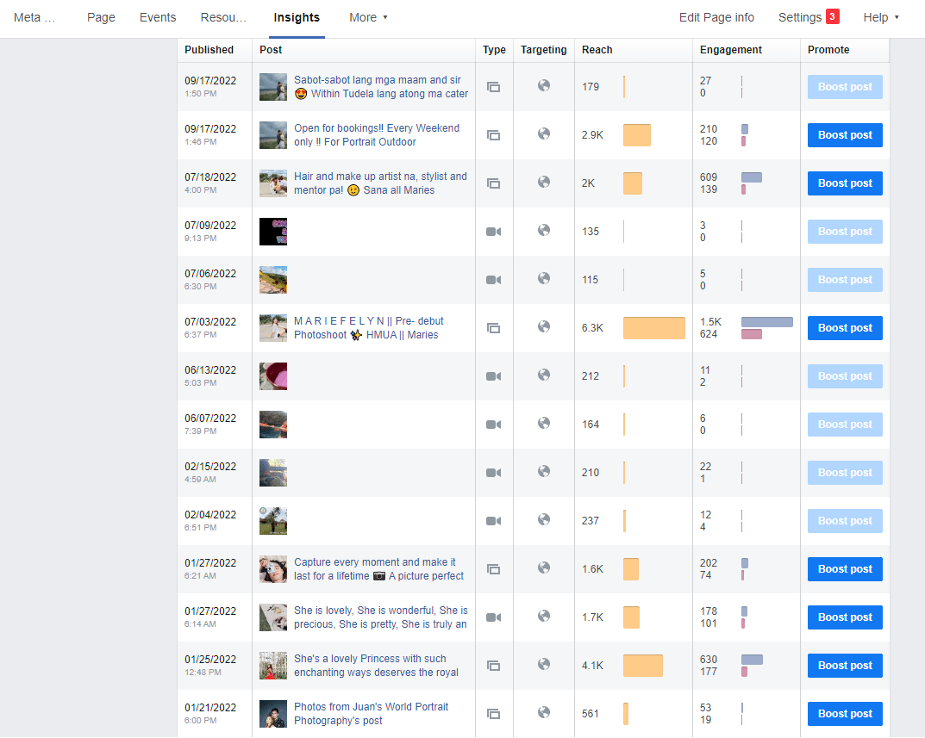Viewport: 925px width, 738px height.
Task: Click photo type icon for 01/21/2022 post
Action: [494, 714]
